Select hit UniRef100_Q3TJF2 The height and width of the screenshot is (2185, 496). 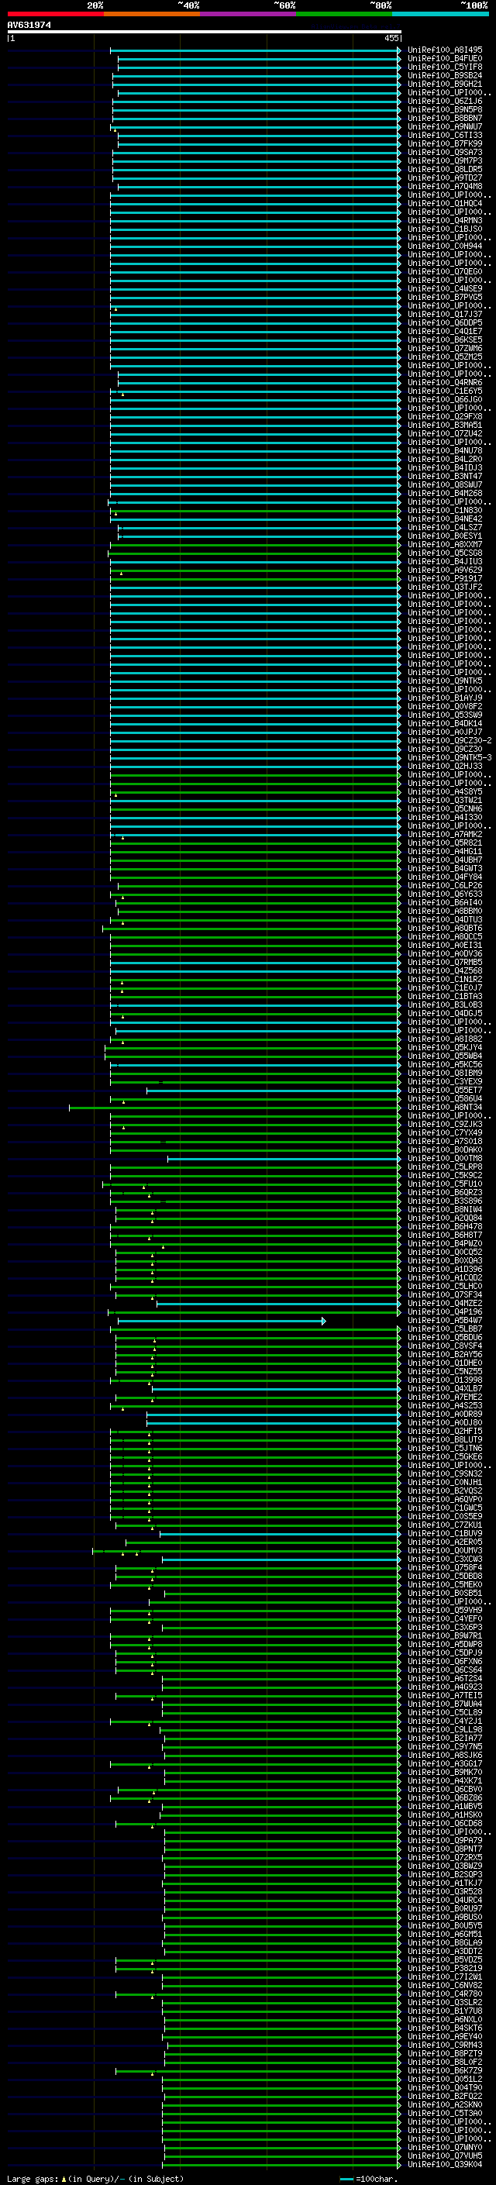tap(445, 587)
